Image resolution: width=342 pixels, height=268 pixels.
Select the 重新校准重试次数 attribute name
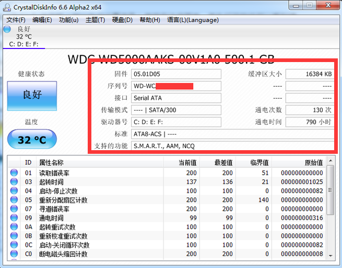[x=63, y=236]
